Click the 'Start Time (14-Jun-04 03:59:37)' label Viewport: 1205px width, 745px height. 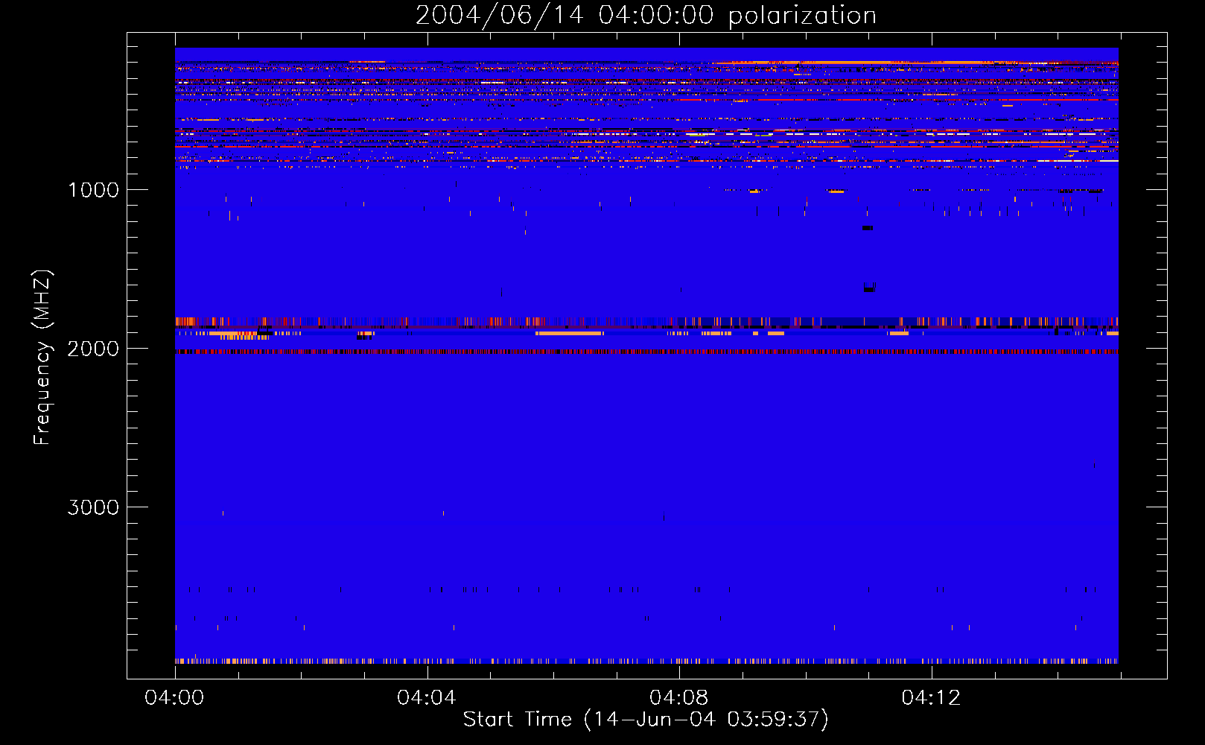coord(646,720)
